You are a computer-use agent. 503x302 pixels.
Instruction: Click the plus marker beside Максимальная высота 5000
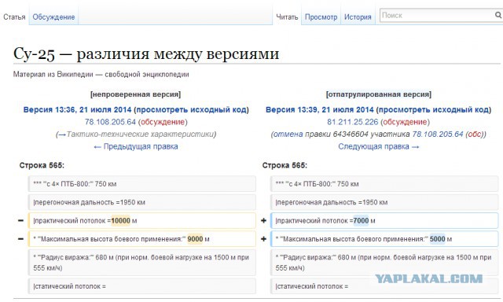[264, 239]
